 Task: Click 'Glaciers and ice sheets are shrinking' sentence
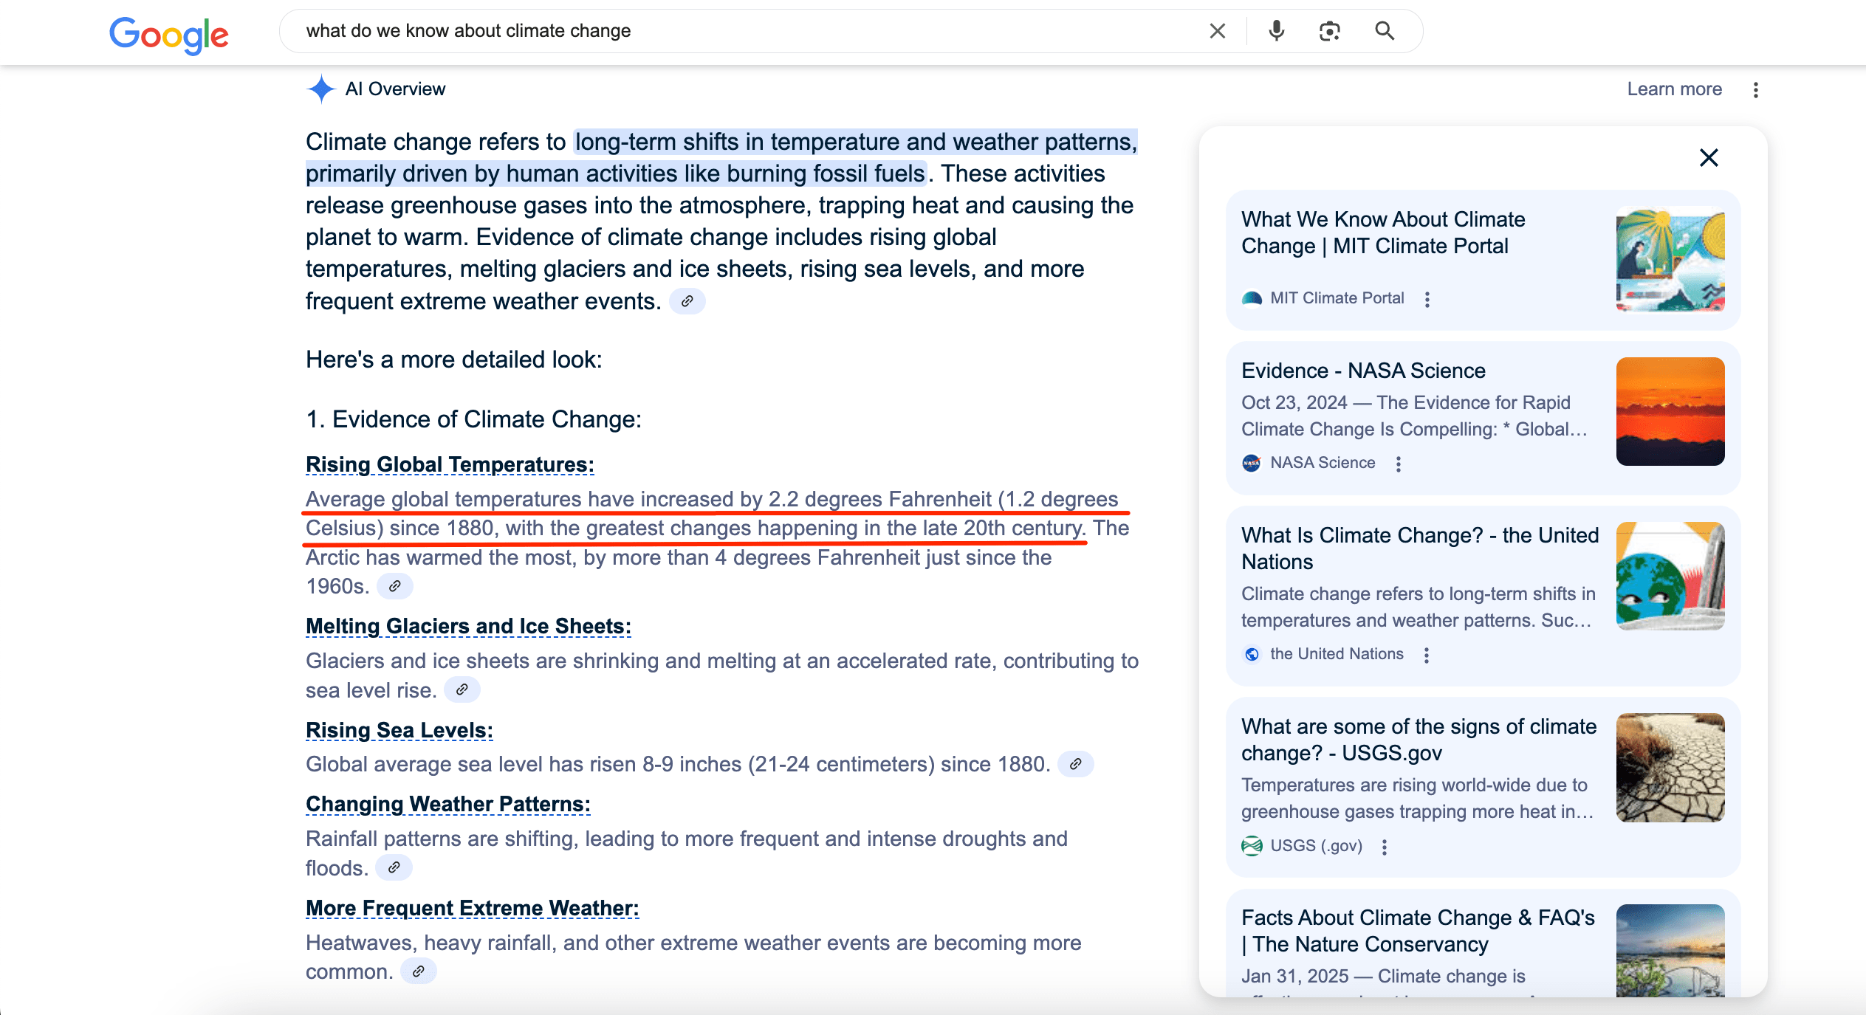(722, 675)
